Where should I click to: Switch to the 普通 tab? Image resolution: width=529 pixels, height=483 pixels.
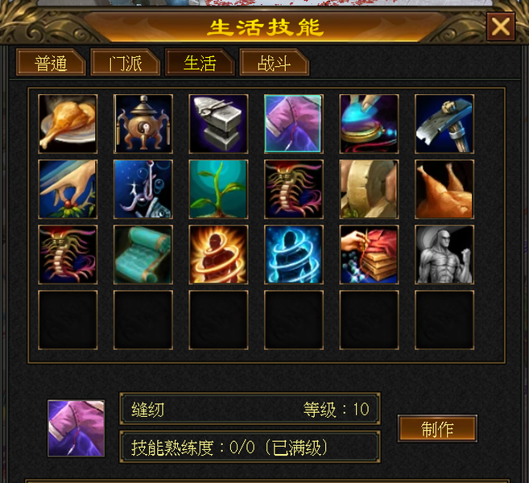[51, 63]
